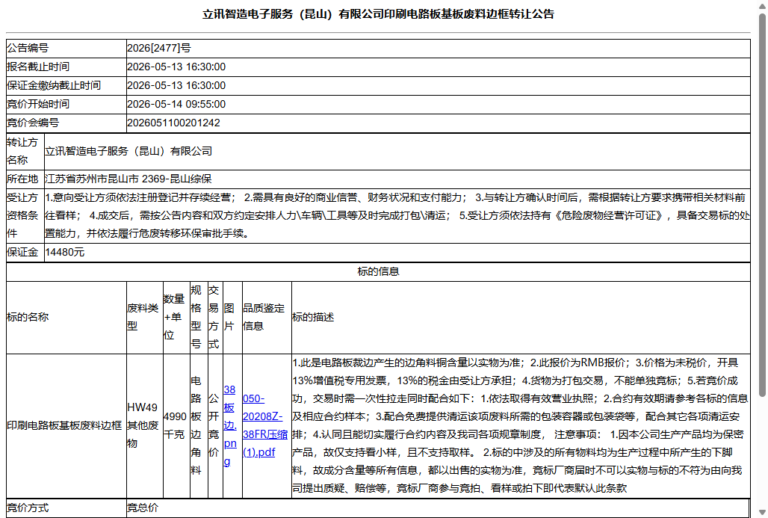768x518 pixels.
Task: Click auction number 2026051100201242
Action: pyautogui.click(x=173, y=123)
